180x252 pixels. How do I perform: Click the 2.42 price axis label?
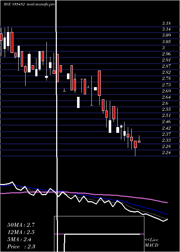166,128
